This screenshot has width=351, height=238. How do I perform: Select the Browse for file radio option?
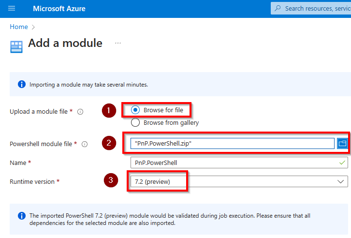(135, 110)
